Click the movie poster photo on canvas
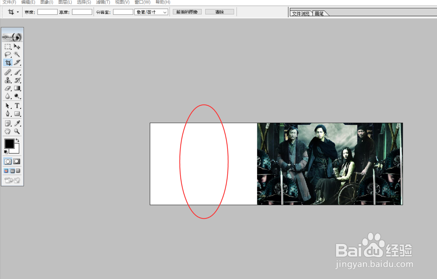The width and height of the screenshot is (437, 279). pyautogui.click(x=330, y=164)
